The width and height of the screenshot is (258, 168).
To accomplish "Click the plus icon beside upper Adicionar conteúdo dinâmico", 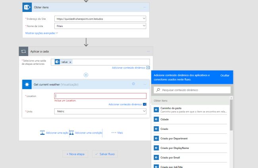I will pyautogui.click(x=148, y=68).
